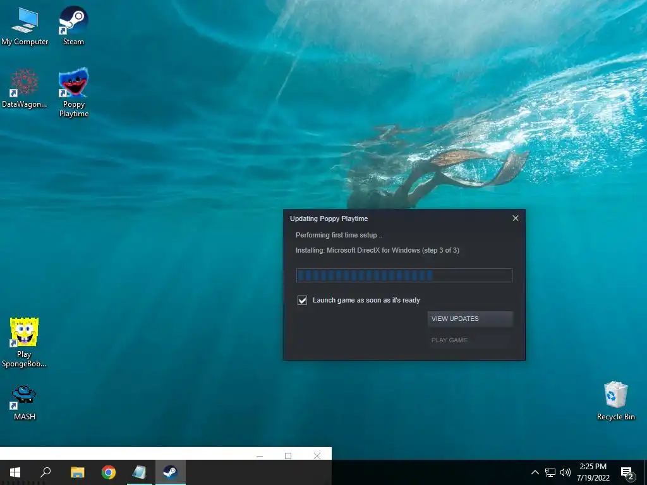Open File Explorer from the taskbar
The image size is (647, 485).
point(77,472)
